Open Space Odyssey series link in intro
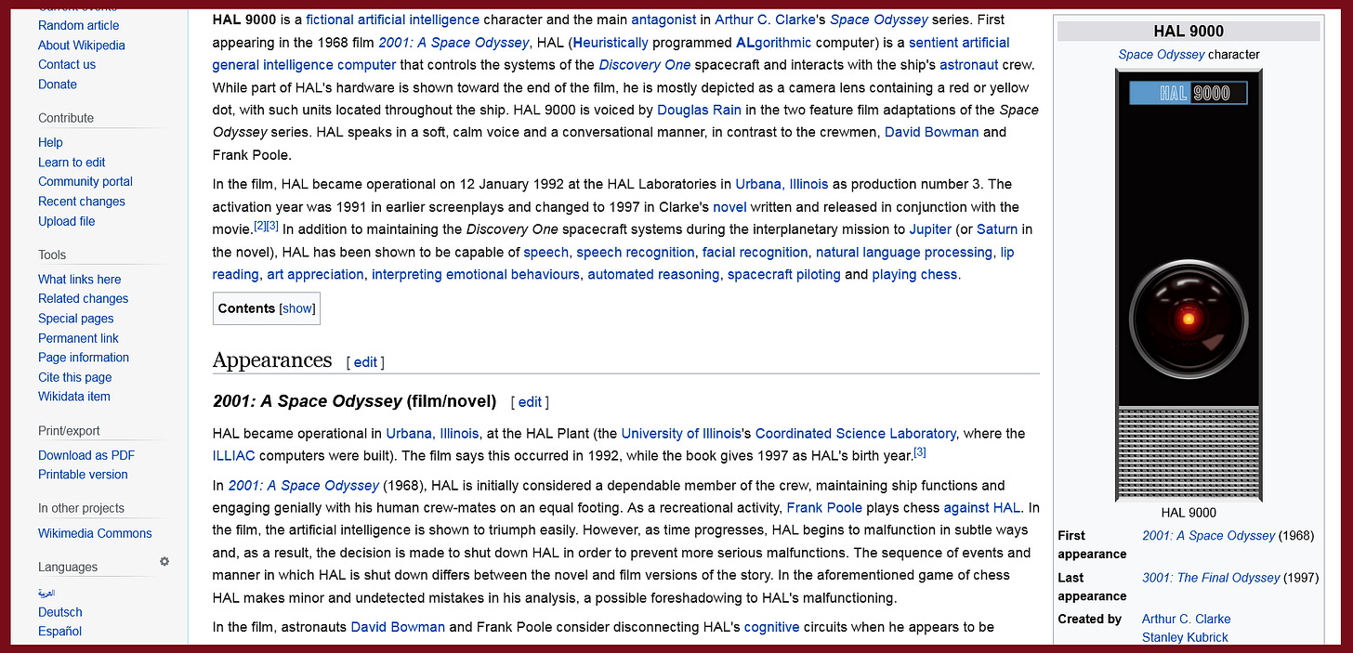Viewport: 1353px width, 653px height. 878,20
